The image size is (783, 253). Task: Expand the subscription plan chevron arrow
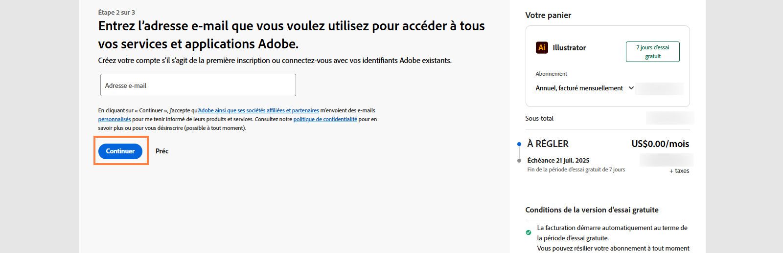coord(631,88)
